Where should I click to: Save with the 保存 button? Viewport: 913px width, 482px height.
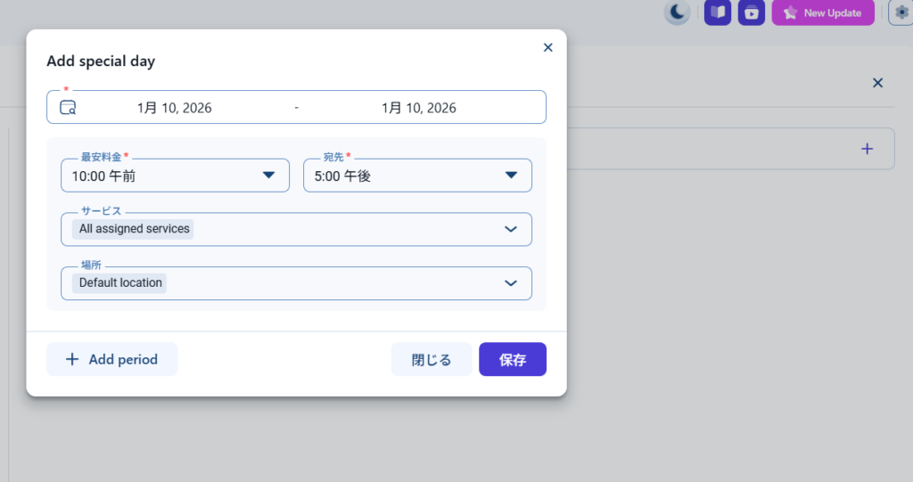click(512, 360)
